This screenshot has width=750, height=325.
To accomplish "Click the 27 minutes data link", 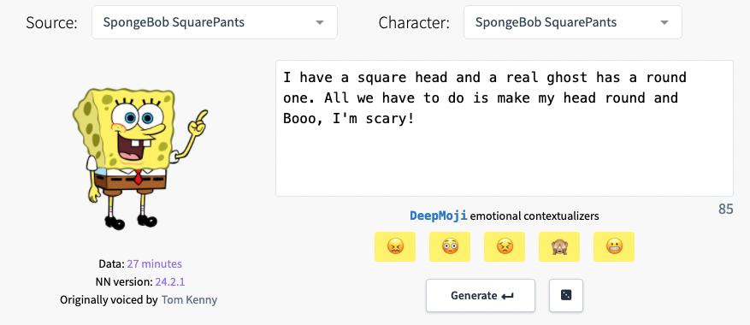I will pyautogui.click(x=155, y=263).
